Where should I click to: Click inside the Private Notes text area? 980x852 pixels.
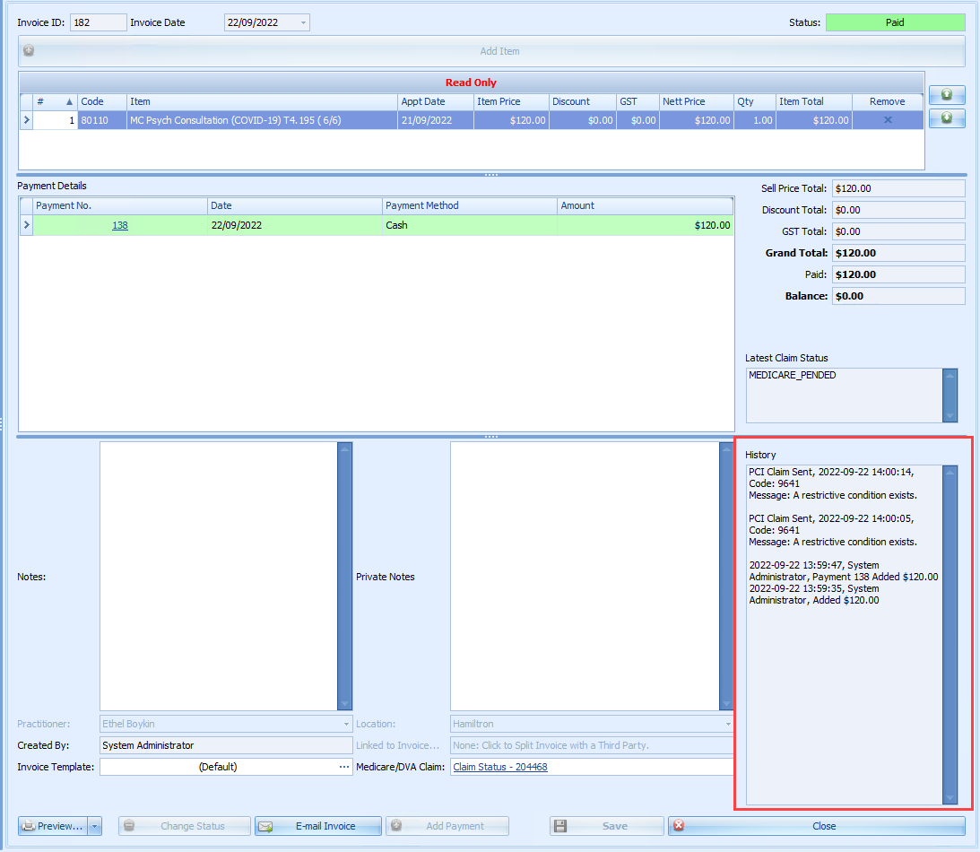click(585, 576)
